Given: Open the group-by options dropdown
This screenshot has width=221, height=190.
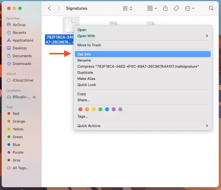Looking at the screenshot, I should coord(152,8).
